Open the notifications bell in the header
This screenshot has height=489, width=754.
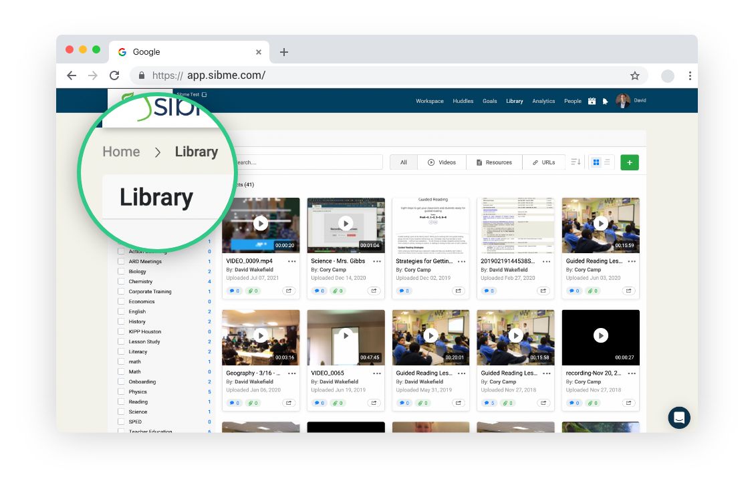tap(606, 101)
